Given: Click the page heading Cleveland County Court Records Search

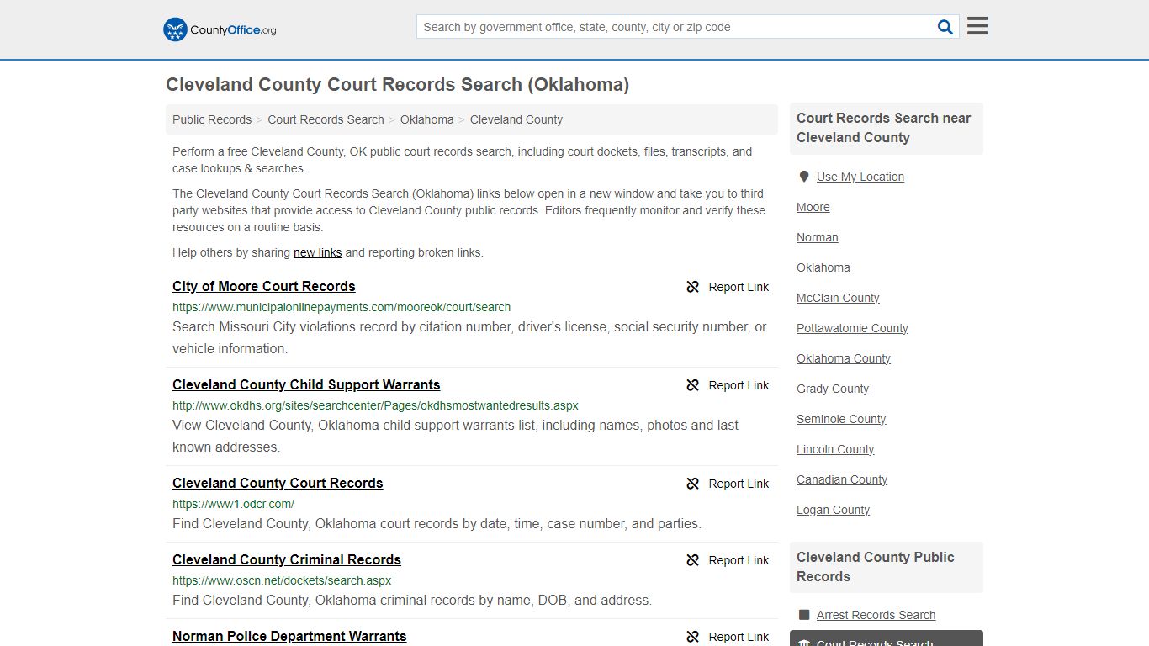Looking at the screenshot, I should coord(397,85).
